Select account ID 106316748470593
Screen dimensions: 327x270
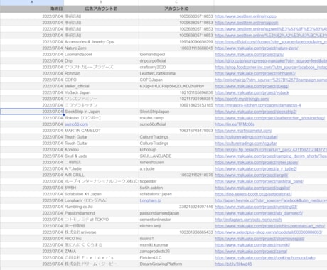coord(176,131)
